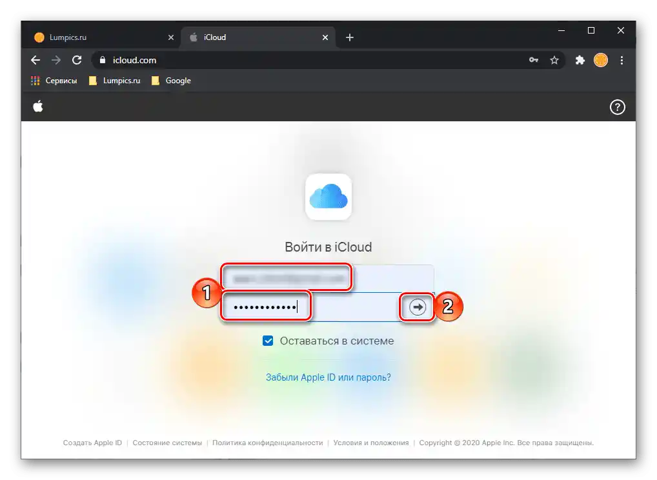Open the Chrome three-dot menu
Viewport: 657px width, 480px height.
click(622, 60)
